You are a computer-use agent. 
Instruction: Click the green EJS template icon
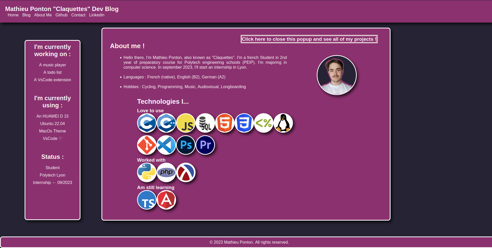tap(264, 123)
